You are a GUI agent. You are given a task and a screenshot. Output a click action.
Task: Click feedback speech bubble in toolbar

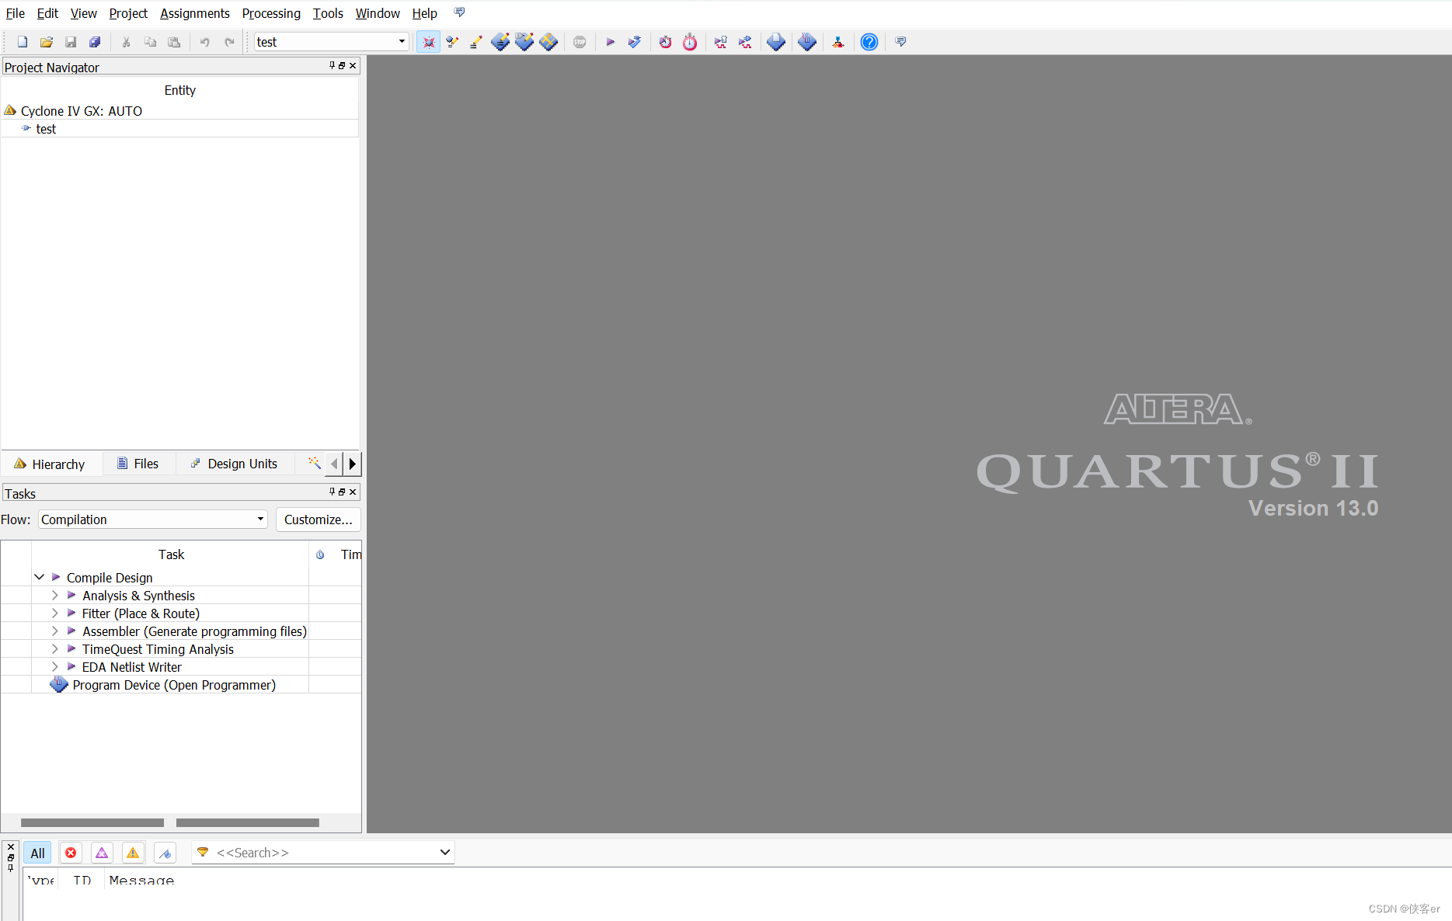pyautogui.click(x=900, y=42)
